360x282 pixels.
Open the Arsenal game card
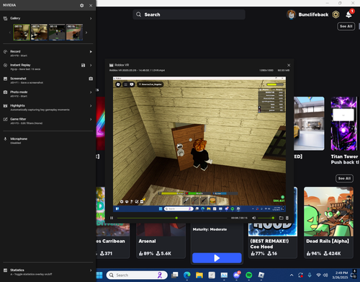pyautogui.click(x=161, y=240)
